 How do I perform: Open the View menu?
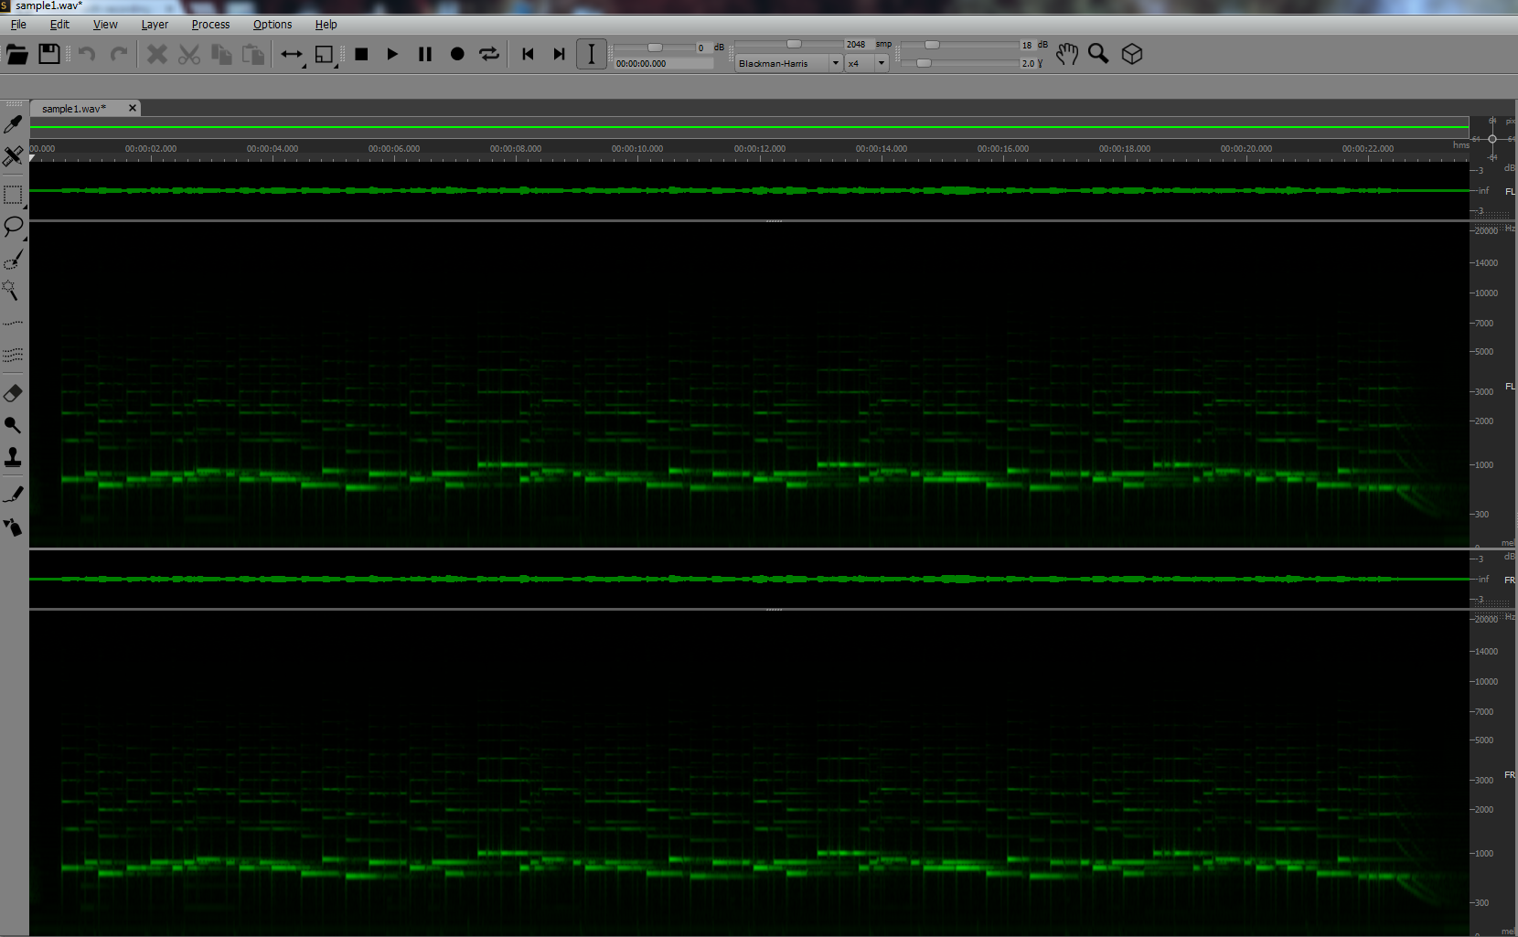[105, 25]
